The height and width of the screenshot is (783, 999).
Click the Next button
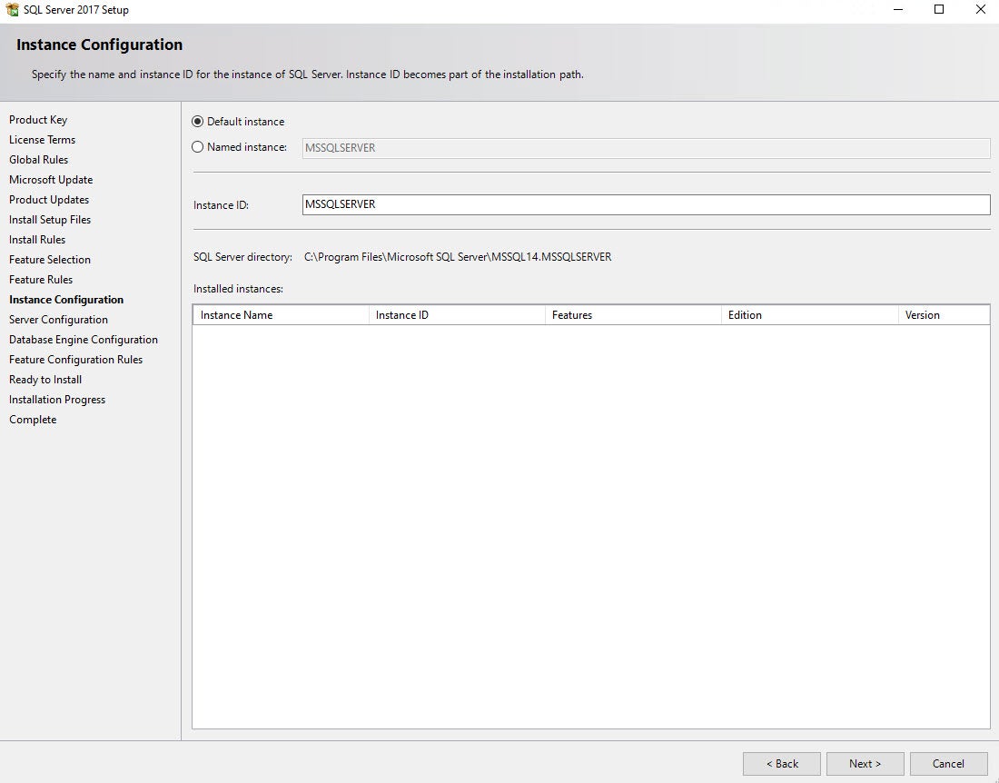coord(865,763)
